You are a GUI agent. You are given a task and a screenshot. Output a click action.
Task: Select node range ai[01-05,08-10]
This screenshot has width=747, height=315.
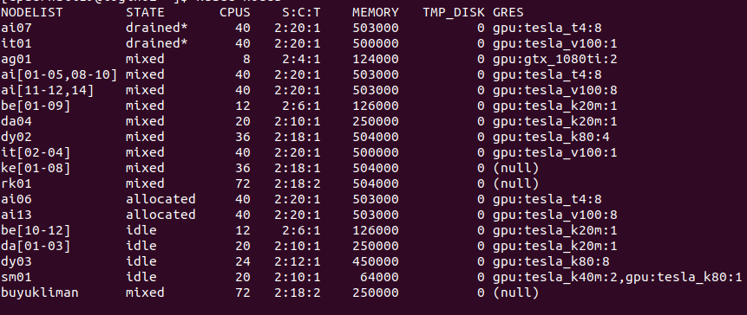point(59,75)
